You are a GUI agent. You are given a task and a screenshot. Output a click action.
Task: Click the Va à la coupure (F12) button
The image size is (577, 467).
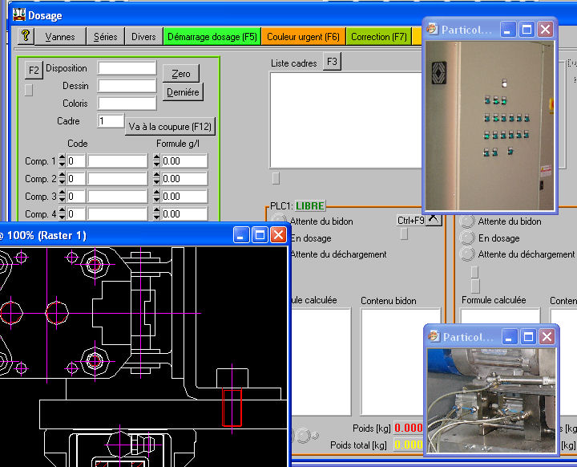pyautogui.click(x=170, y=127)
